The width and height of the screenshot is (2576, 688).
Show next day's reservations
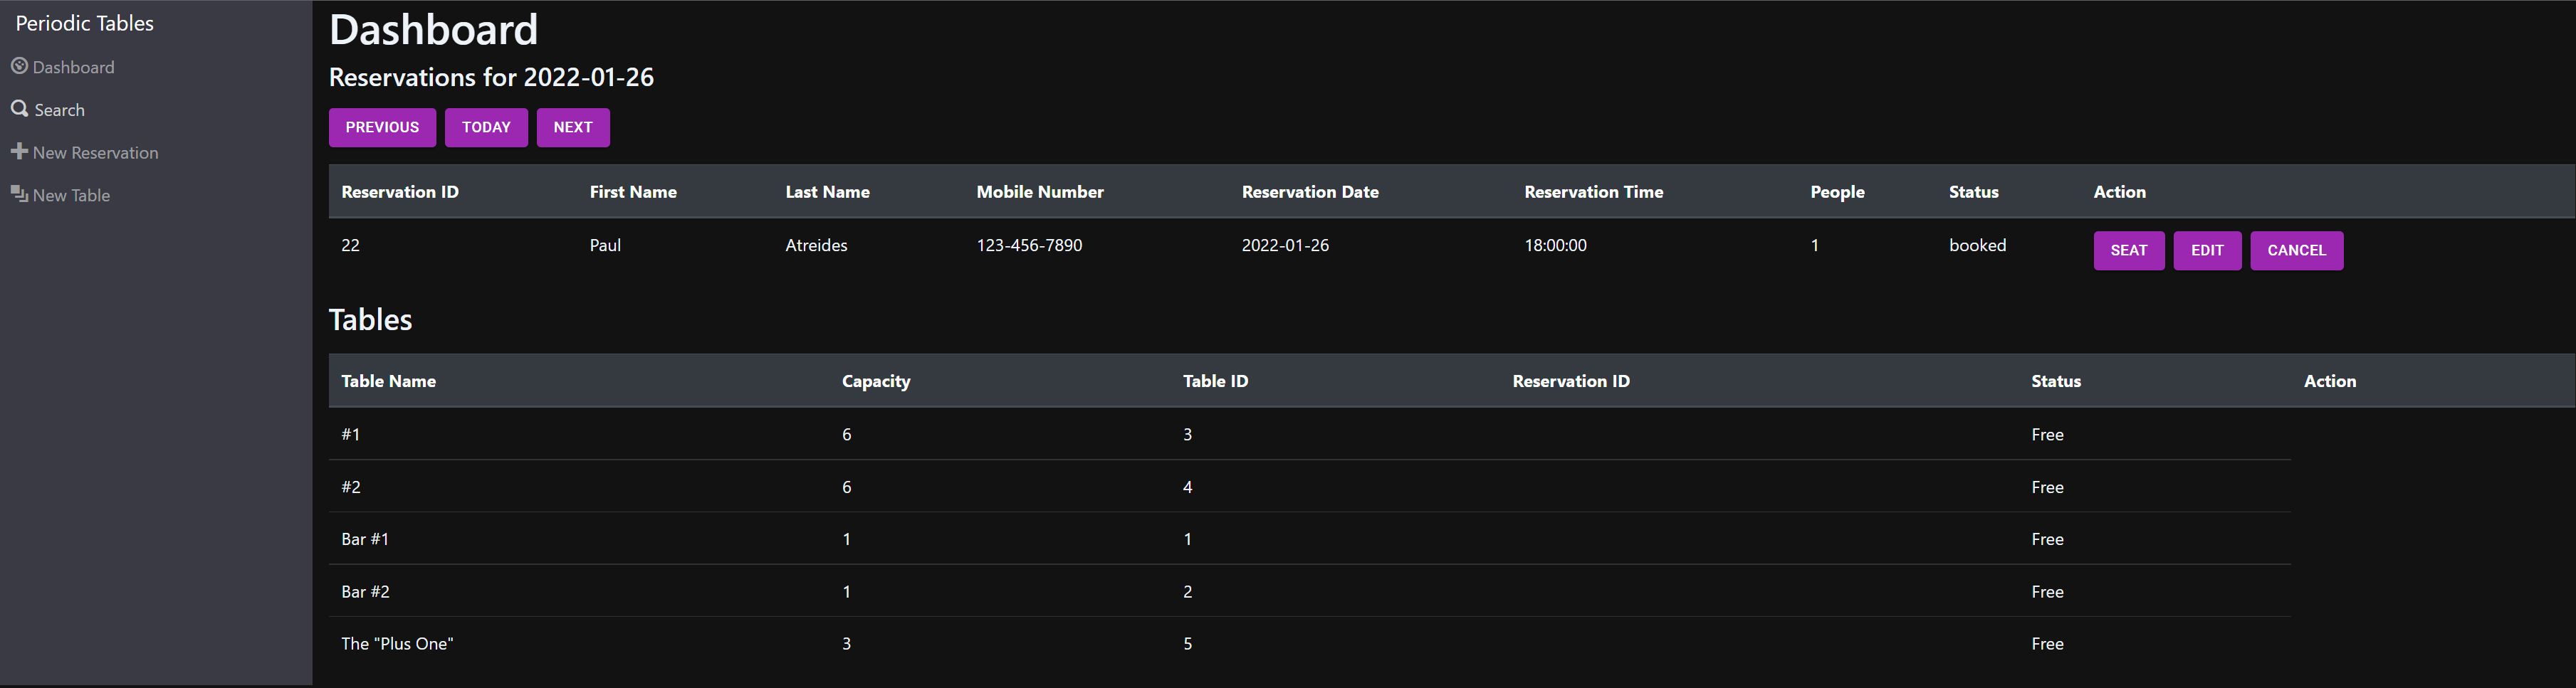pos(573,127)
